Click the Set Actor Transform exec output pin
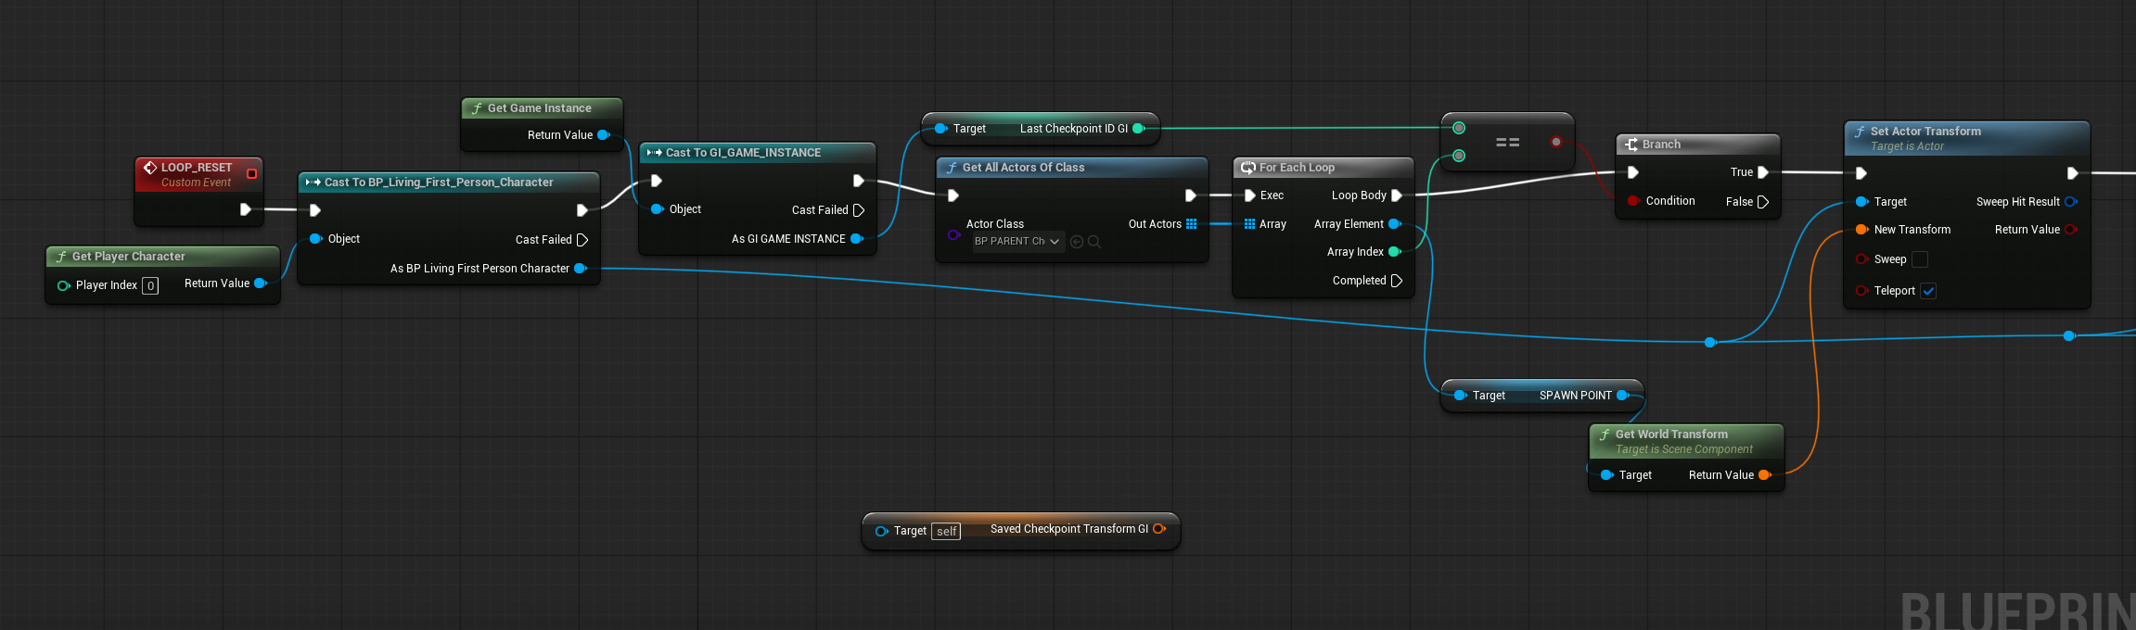The height and width of the screenshot is (630, 2136). coord(2072,173)
